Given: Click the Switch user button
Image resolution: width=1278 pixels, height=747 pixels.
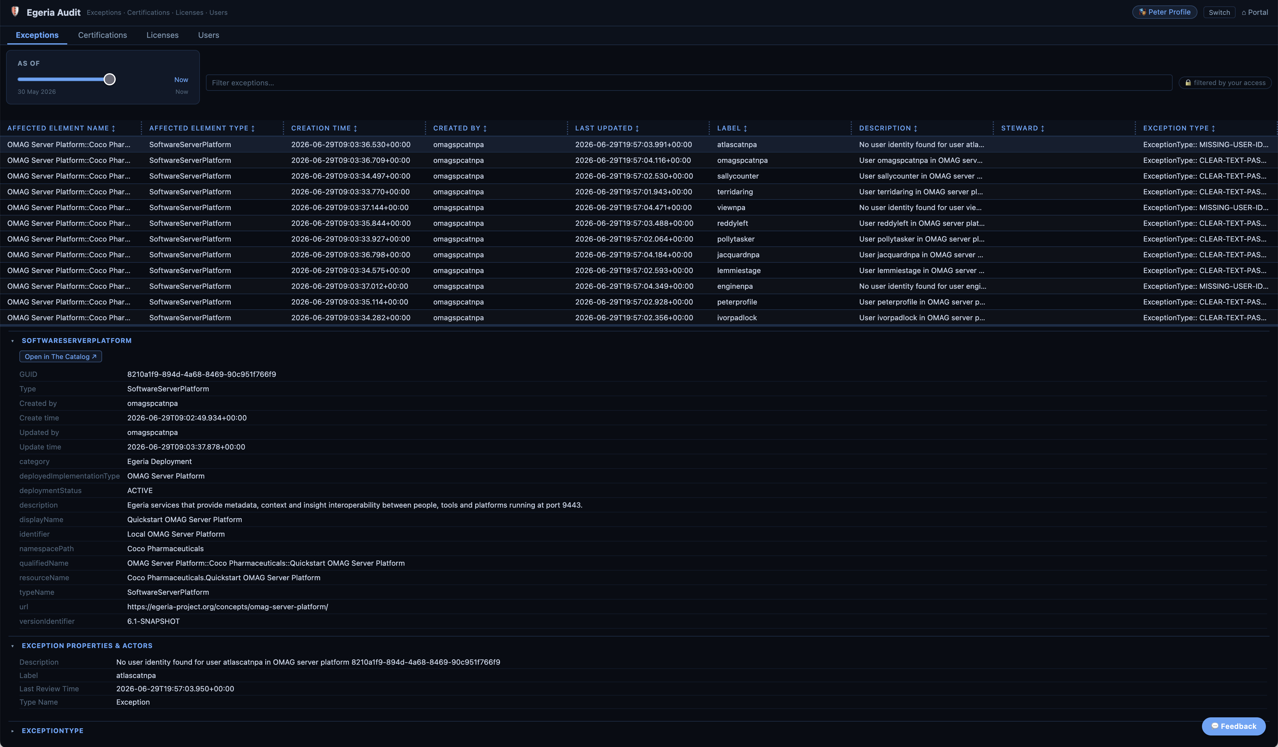Looking at the screenshot, I should tap(1219, 12).
